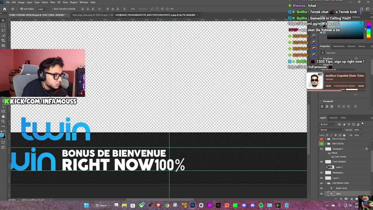Show the hidden Layer 2
The height and width of the screenshot is (210, 373).
click(x=321, y=167)
